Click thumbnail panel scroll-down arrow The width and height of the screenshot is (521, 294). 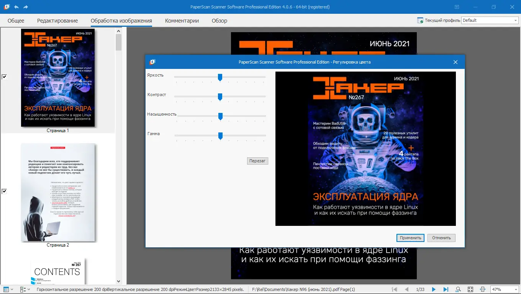coord(118,281)
